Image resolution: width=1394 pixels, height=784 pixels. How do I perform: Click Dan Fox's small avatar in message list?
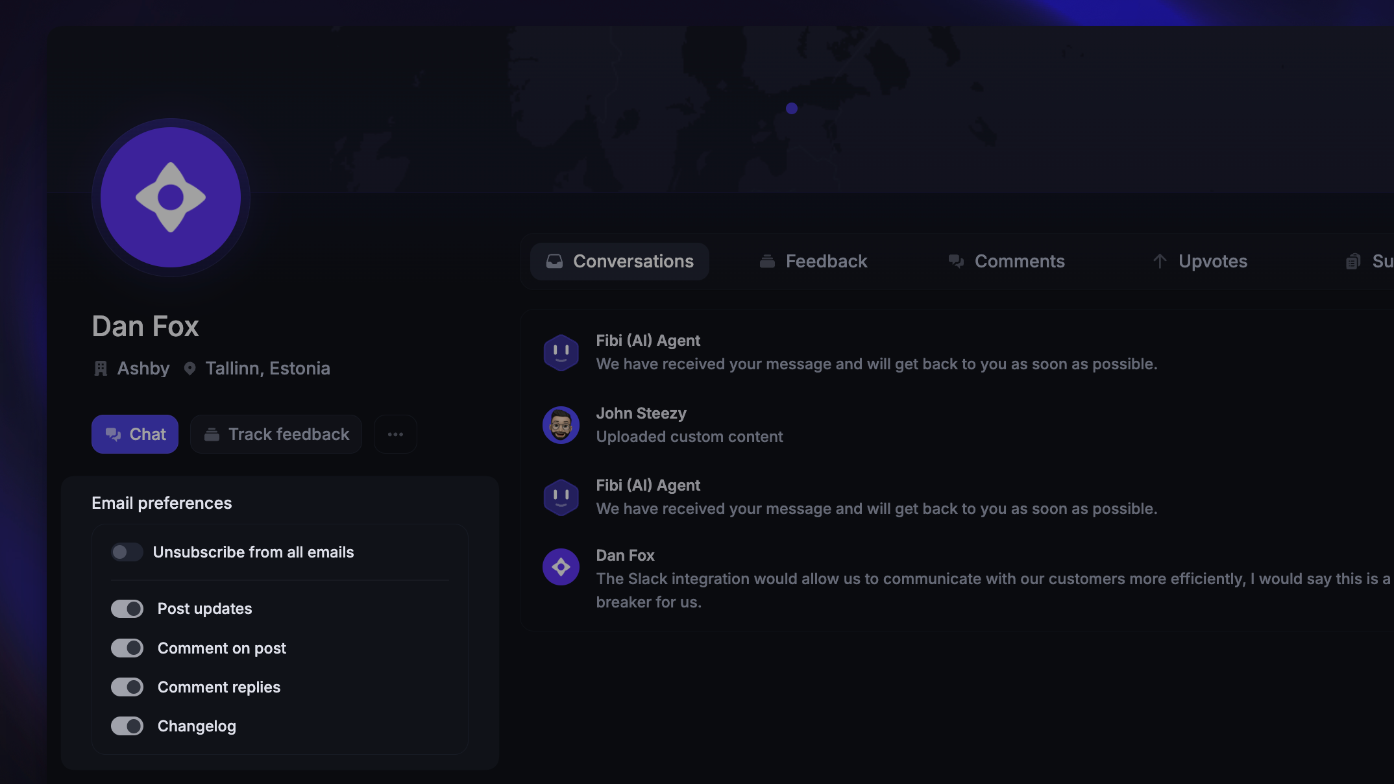tap(561, 567)
